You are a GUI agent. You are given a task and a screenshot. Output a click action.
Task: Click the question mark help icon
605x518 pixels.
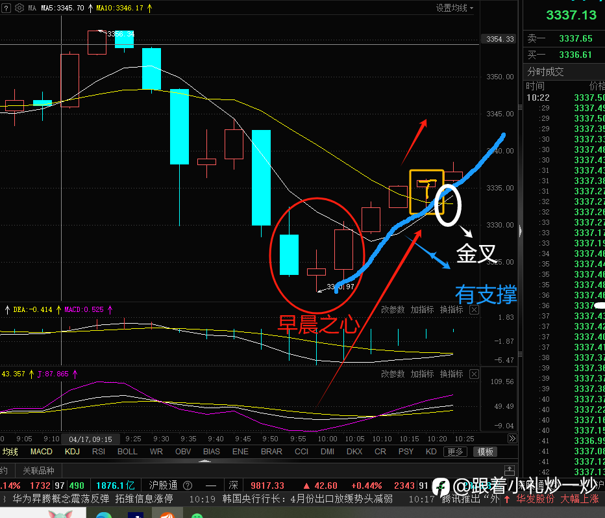[x=6, y=8]
